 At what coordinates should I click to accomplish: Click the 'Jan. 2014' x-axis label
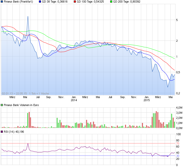pyautogui.click(x=74, y=99)
